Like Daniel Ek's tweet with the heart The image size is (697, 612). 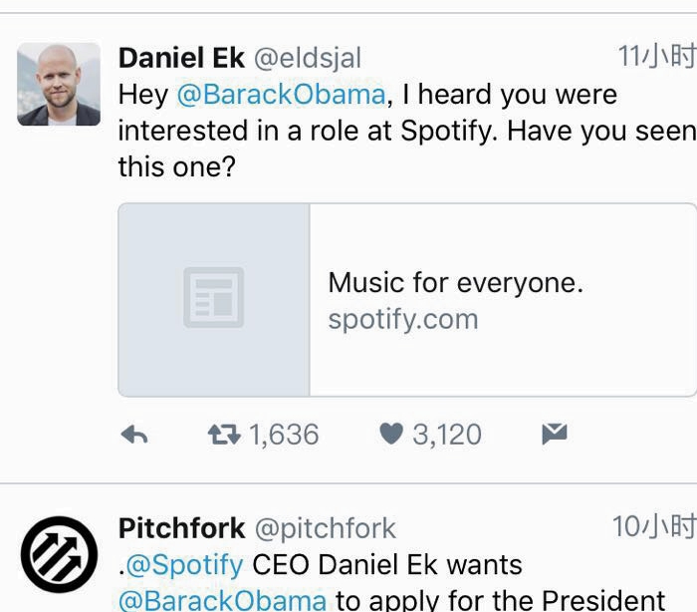[391, 435]
